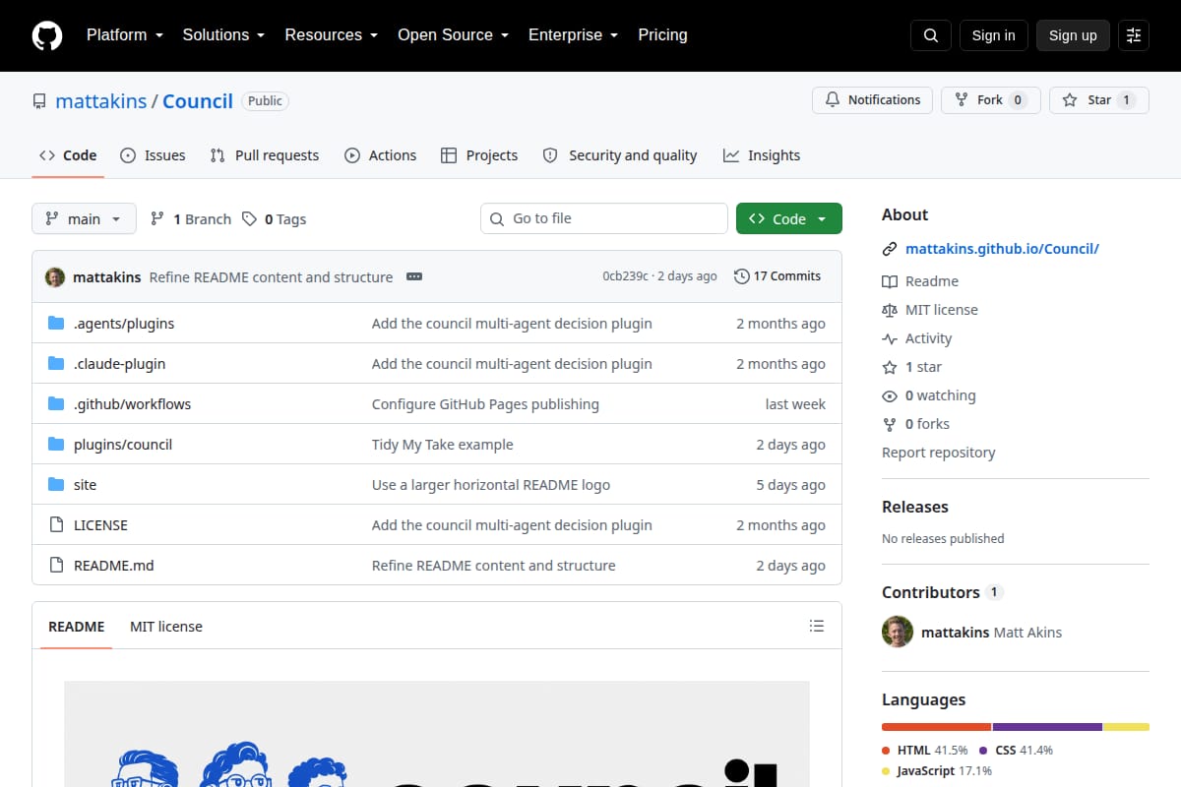Screen dimensions: 1181x787
Task: Click the branch icon beside 1 Branch
Action: [157, 219]
